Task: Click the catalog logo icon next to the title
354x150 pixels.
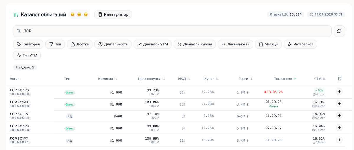Action: coord(16,14)
